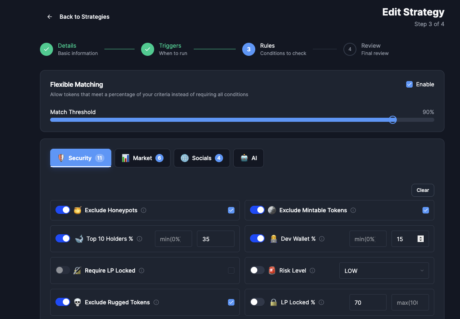The width and height of the screenshot is (460, 319).
Task: Switch to the Market rules tab
Action: (x=142, y=158)
